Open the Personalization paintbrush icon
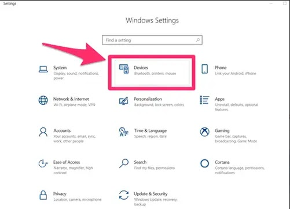The image size is (290, 209). point(124,101)
